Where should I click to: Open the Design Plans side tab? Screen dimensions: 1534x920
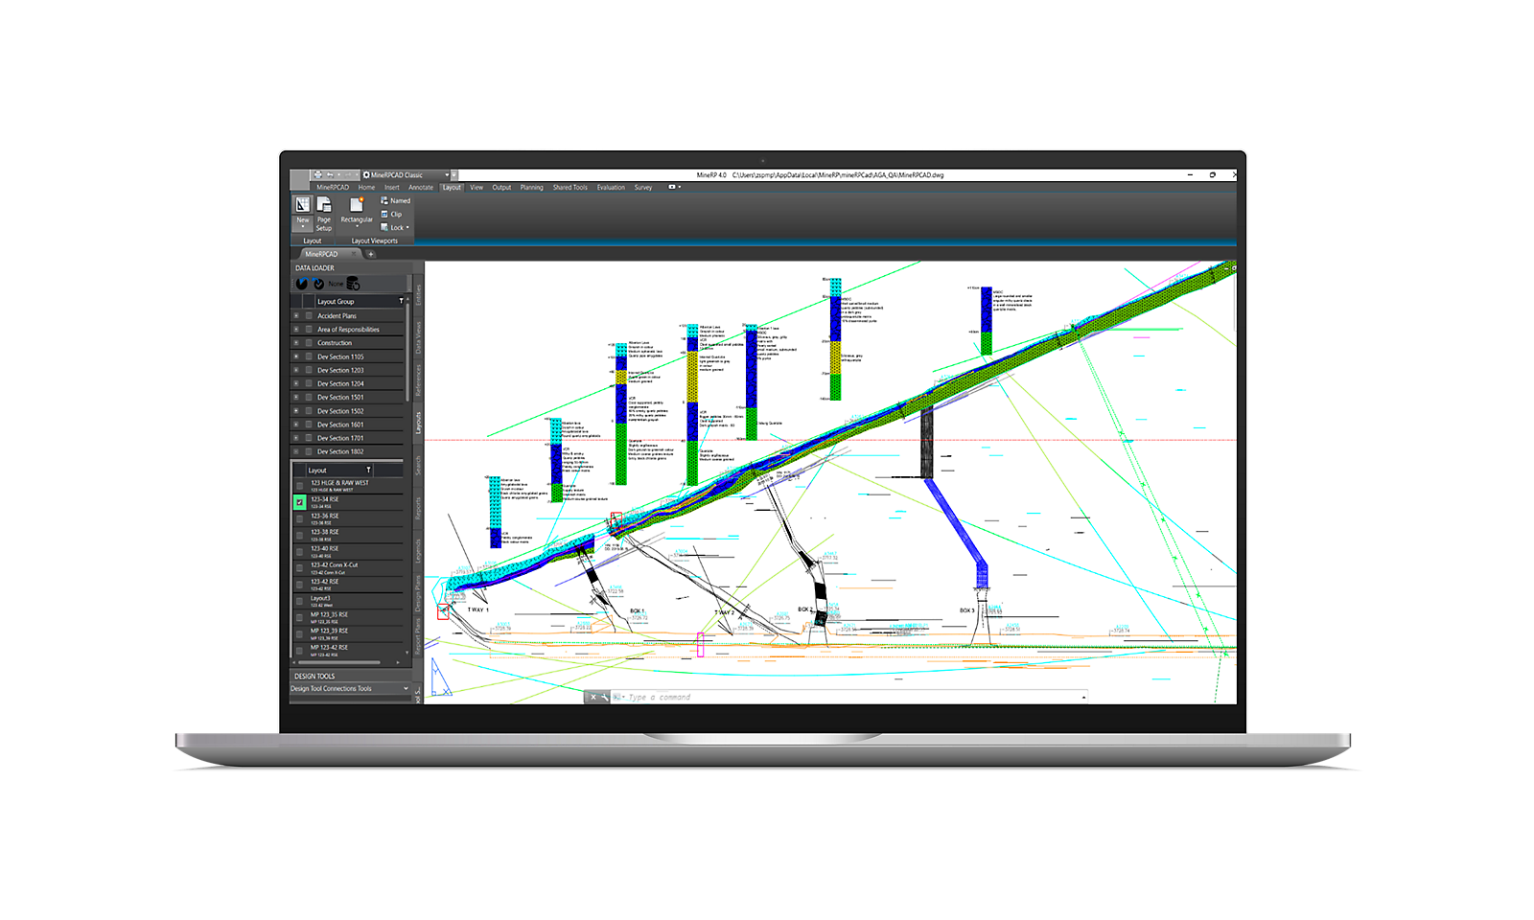418,594
